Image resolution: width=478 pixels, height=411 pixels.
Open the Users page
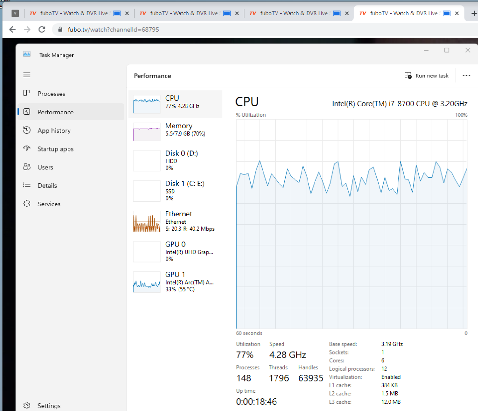coord(45,168)
